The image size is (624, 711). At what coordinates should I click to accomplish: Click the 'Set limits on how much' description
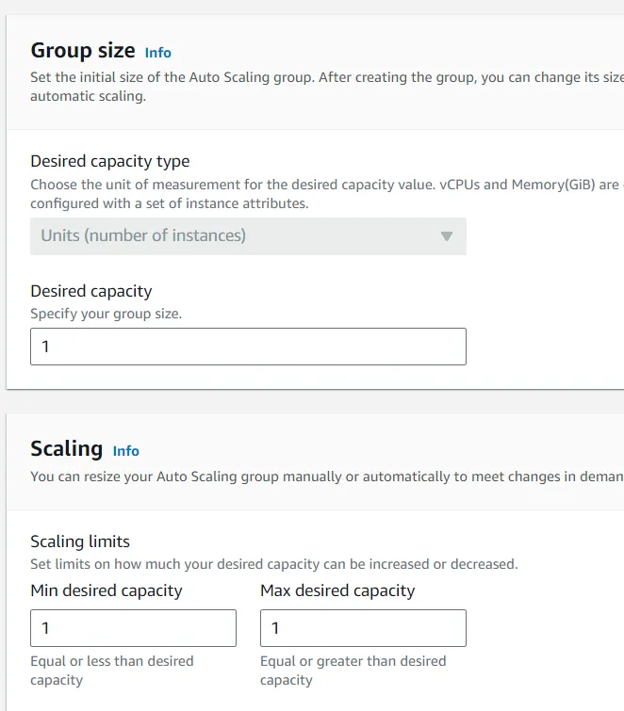273,564
